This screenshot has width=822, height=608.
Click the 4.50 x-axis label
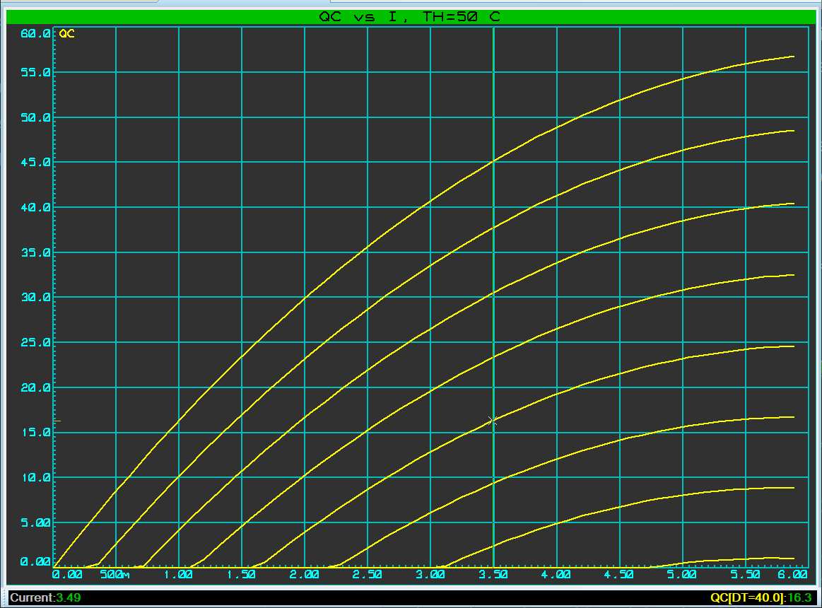(619, 575)
